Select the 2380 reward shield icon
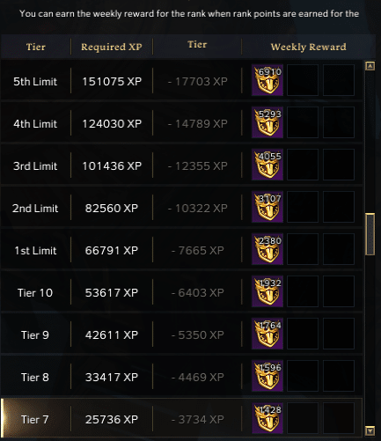The image size is (381, 441). [267, 249]
